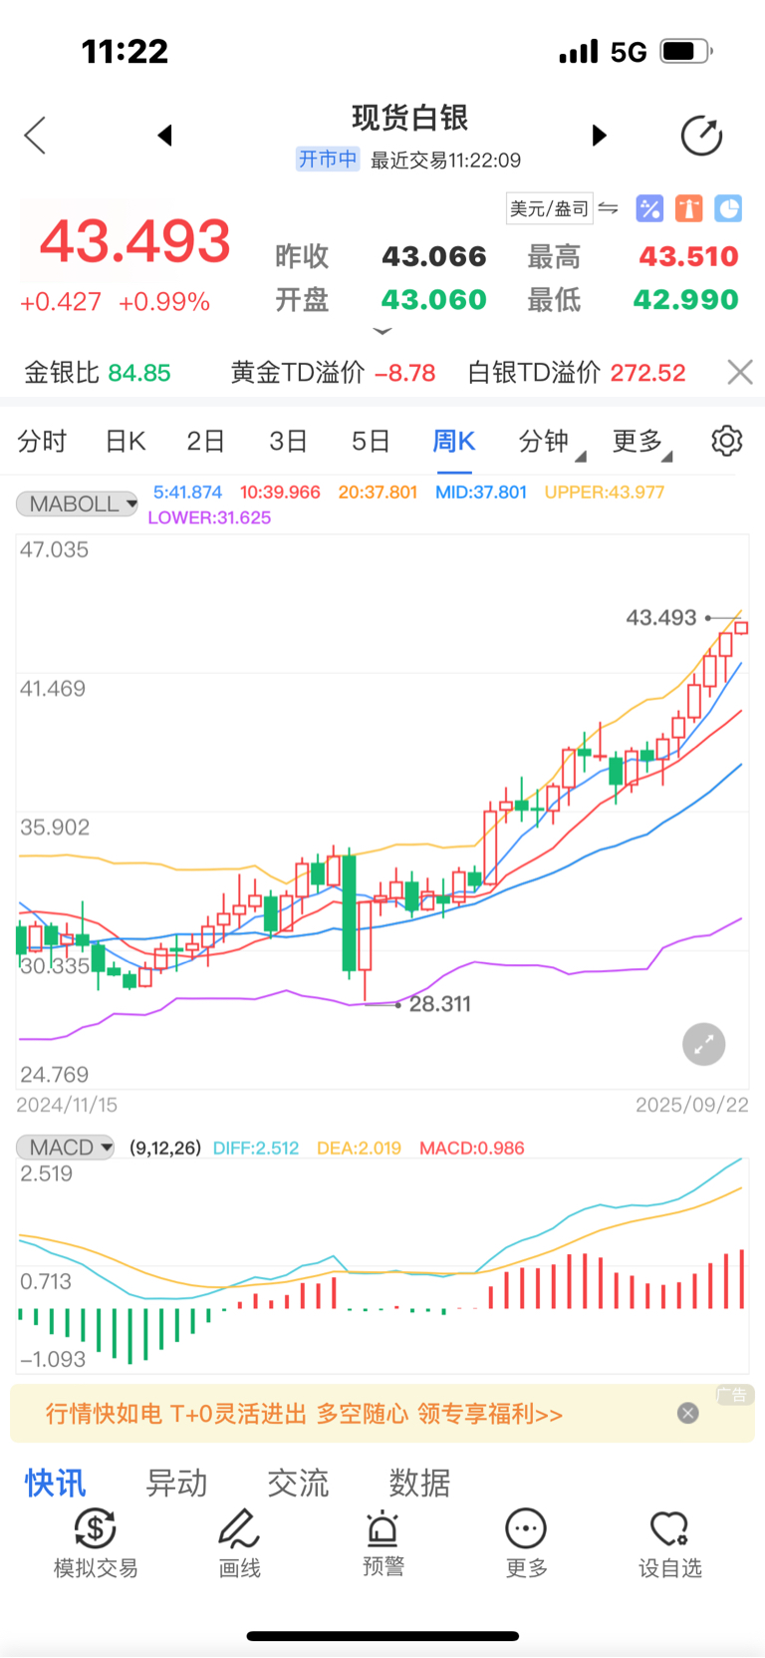
Task: Go back with the left chevron
Action: pyautogui.click(x=35, y=136)
